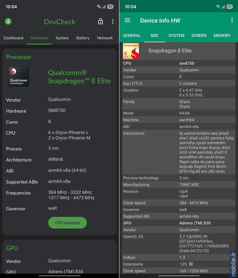The height and width of the screenshot is (278, 238).
Task: Open DevCheck three-dot overflow menu
Action: 112,21
